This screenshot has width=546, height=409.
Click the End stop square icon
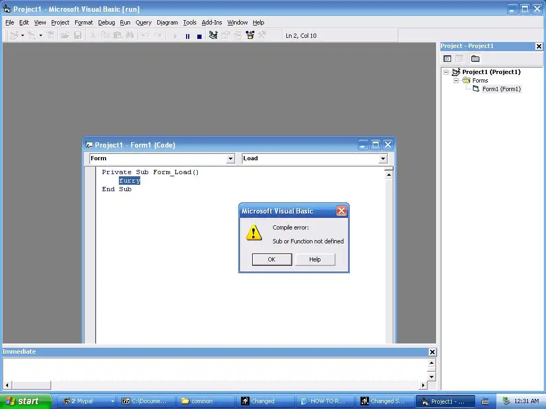199,36
